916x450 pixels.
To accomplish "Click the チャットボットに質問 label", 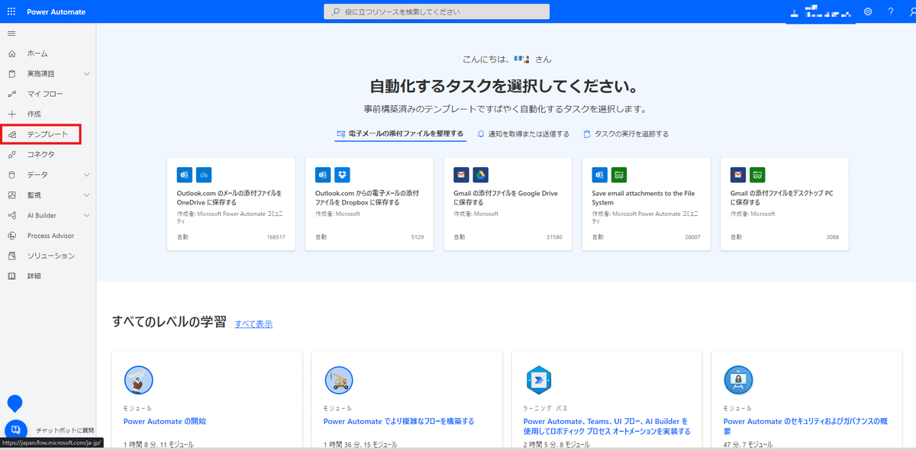I will click(x=65, y=430).
